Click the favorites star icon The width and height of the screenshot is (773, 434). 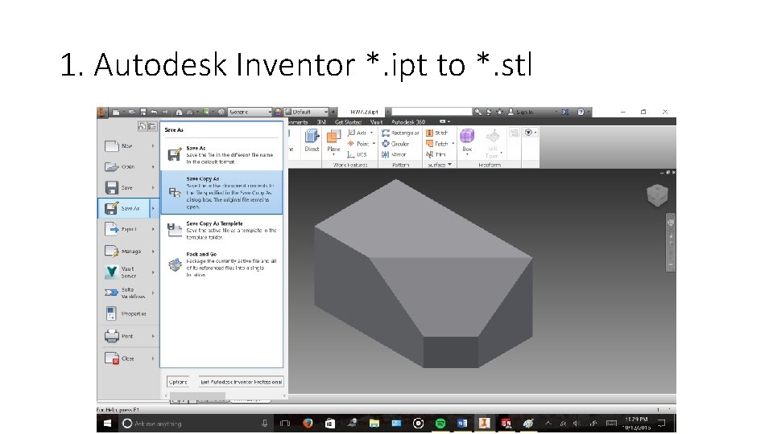coord(499,112)
